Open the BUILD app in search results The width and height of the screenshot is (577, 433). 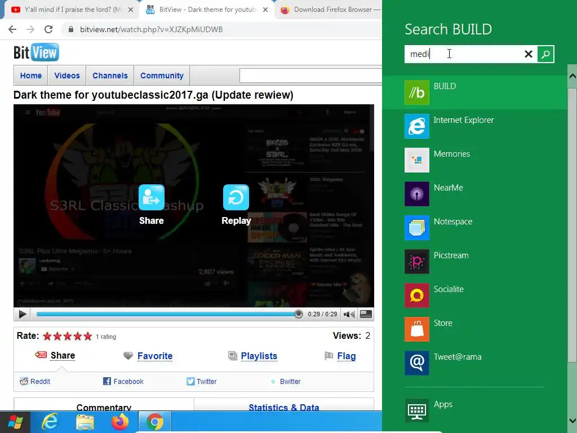[x=474, y=92]
